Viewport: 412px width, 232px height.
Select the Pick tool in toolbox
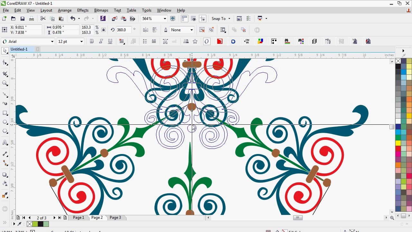(x=5, y=51)
